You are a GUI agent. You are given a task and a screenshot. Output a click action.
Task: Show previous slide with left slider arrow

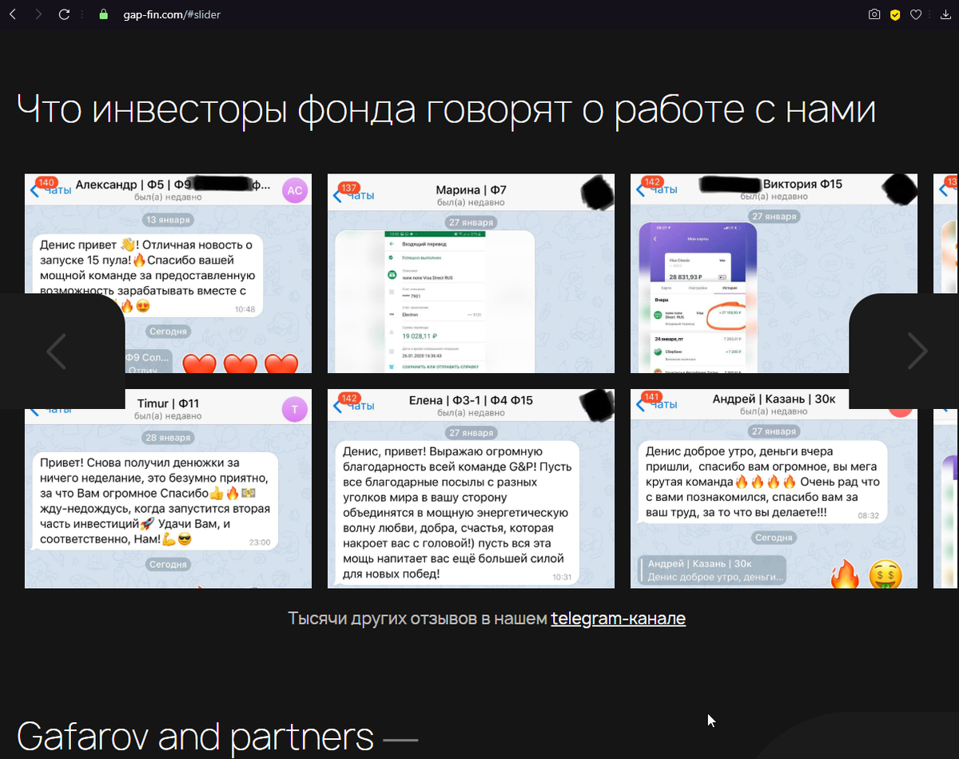(x=56, y=352)
